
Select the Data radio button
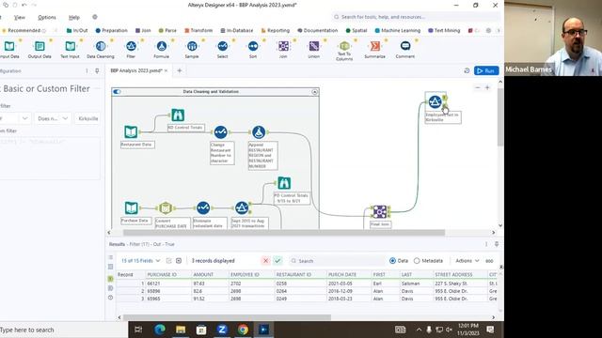(392, 261)
